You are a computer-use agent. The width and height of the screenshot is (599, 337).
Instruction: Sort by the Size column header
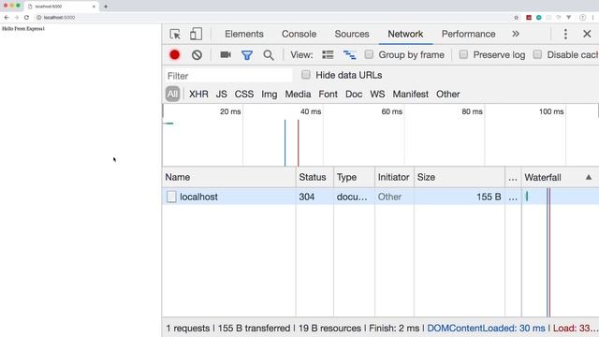[460, 177]
